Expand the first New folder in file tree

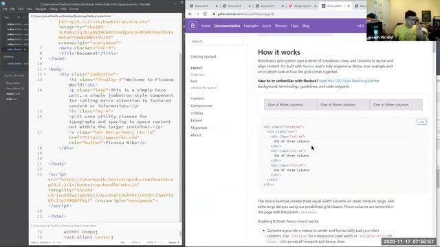pos(13,84)
